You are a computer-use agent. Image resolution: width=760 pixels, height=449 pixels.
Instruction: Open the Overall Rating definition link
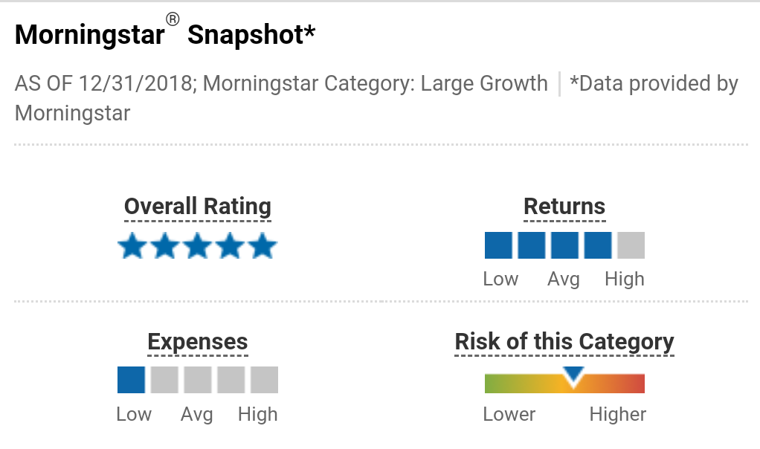click(x=198, y=207)
